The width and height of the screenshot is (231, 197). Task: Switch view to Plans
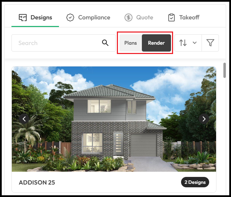[x=130, y=43]
